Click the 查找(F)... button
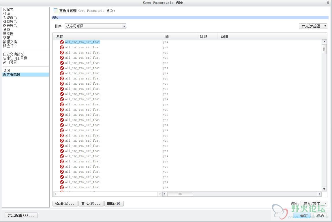 [x=91, y=203]
